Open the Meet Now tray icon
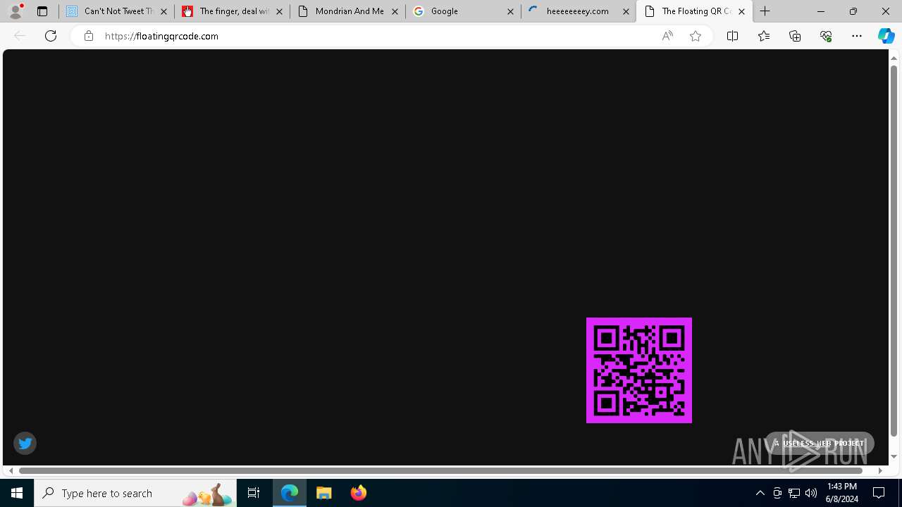 click(777, 493)
